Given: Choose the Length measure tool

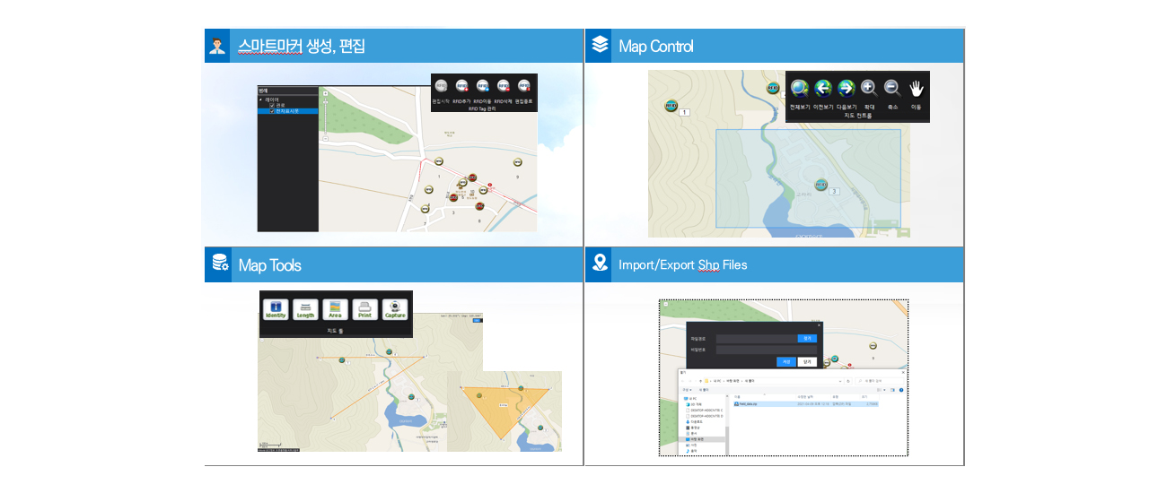Looking at the screenshot, I should click(305, 309).
